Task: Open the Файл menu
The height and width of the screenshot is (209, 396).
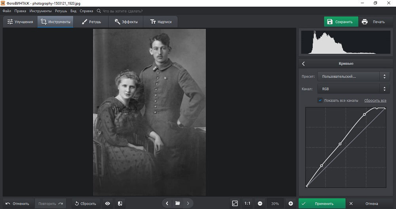Action: pyautogui.click(x=7, y=11)
